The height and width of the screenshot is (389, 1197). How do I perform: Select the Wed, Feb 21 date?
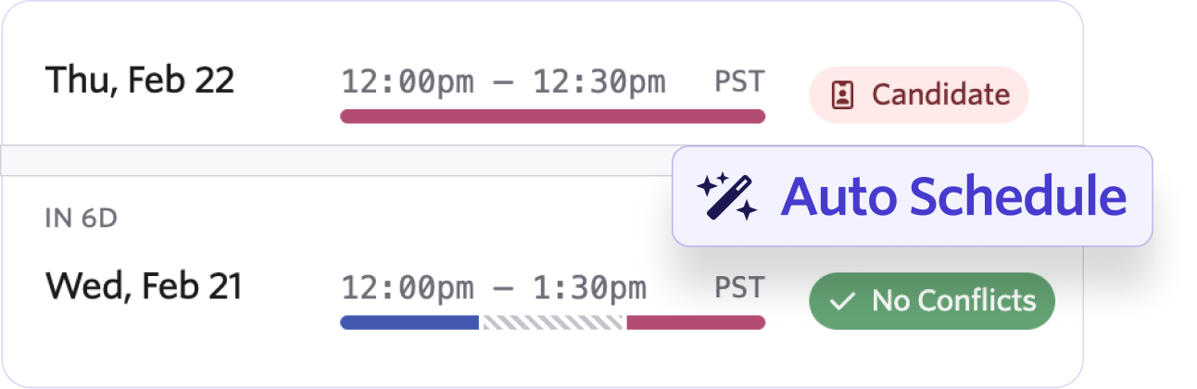point(144,287)
